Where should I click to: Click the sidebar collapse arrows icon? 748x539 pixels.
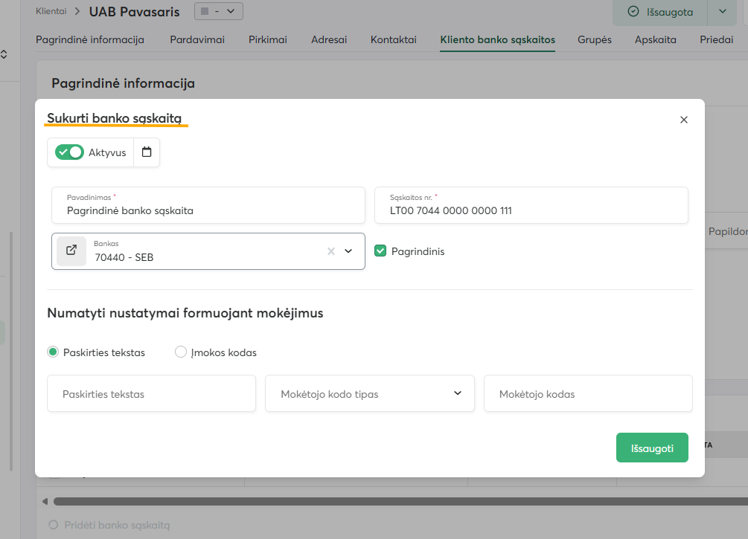tap(4, 54)
